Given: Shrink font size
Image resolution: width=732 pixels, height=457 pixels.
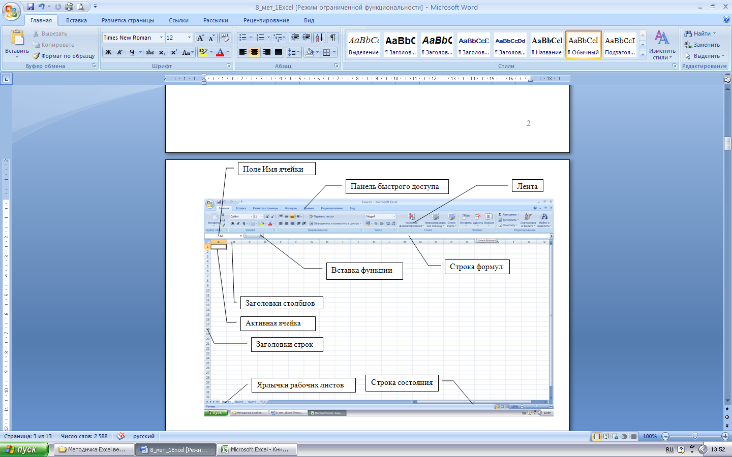Looking at the screenshot, I should [x=211, y=38].
